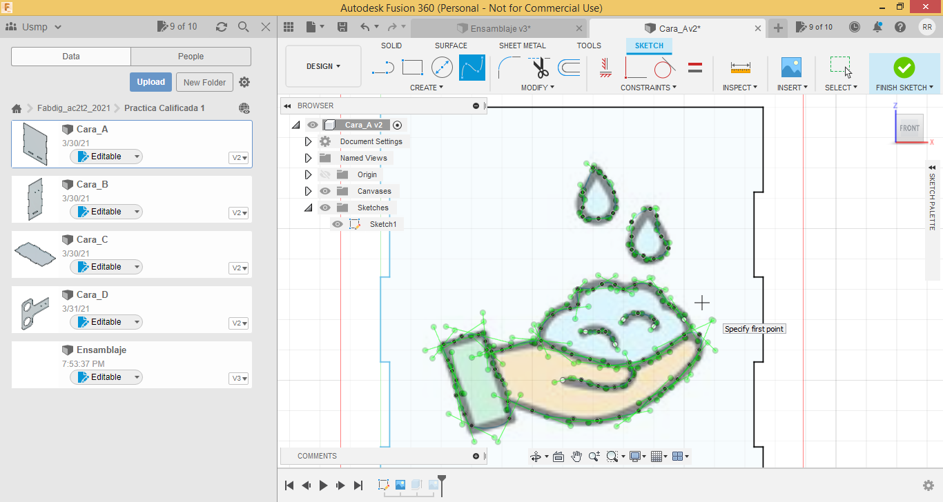Click the Upload button

point(150,82)
